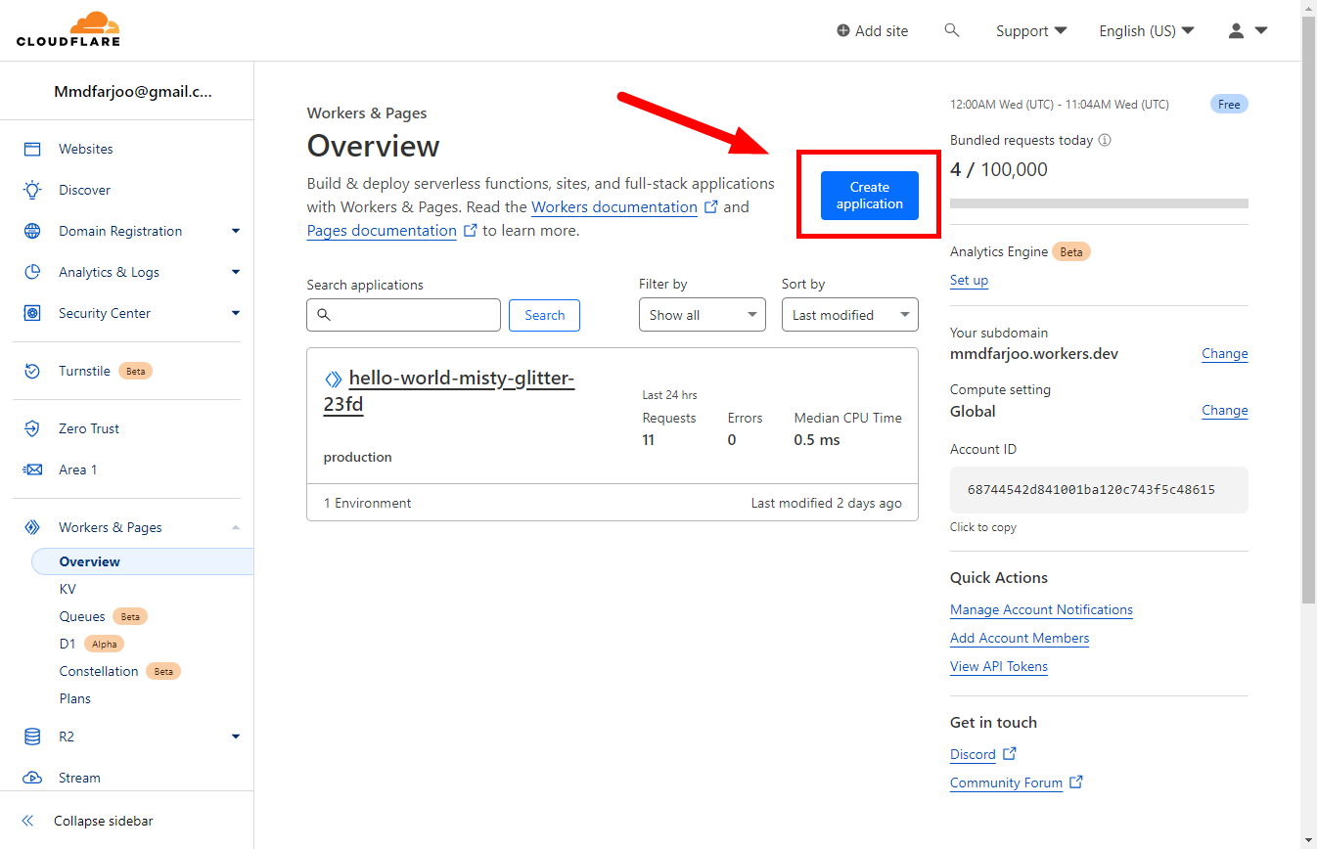This screenshot has height=849, width=1317.
Task: Click the Add site text in header
Action: pyautogui.click(x=882, y=31)
